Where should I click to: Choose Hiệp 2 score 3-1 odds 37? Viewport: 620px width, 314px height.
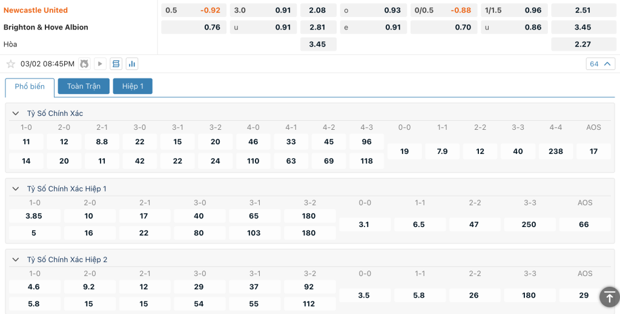click(x=254, y=287)
